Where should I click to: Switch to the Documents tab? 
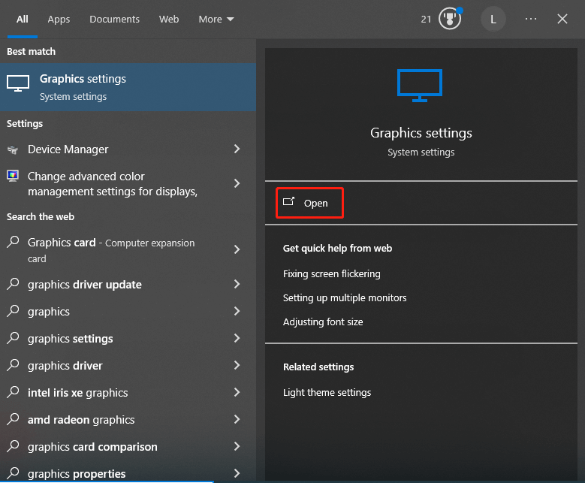(114, 19)
